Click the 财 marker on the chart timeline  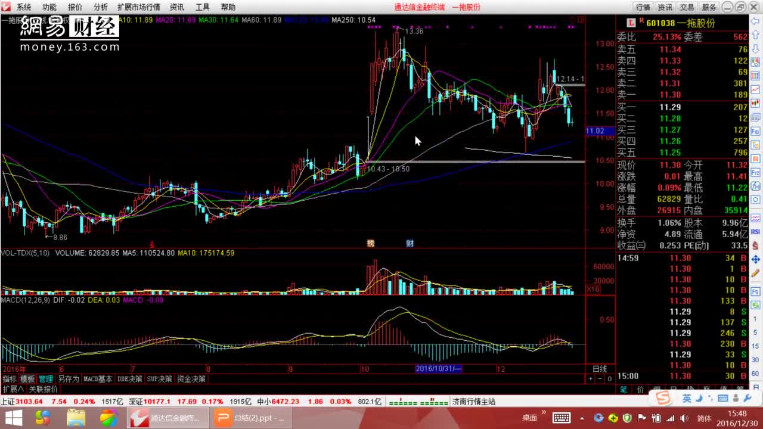tap(410, 243)
